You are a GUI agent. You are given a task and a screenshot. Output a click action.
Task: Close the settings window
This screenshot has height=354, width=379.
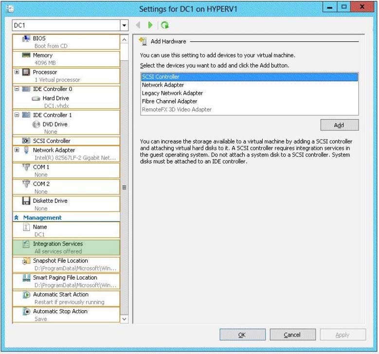click(x=362, y=7)
